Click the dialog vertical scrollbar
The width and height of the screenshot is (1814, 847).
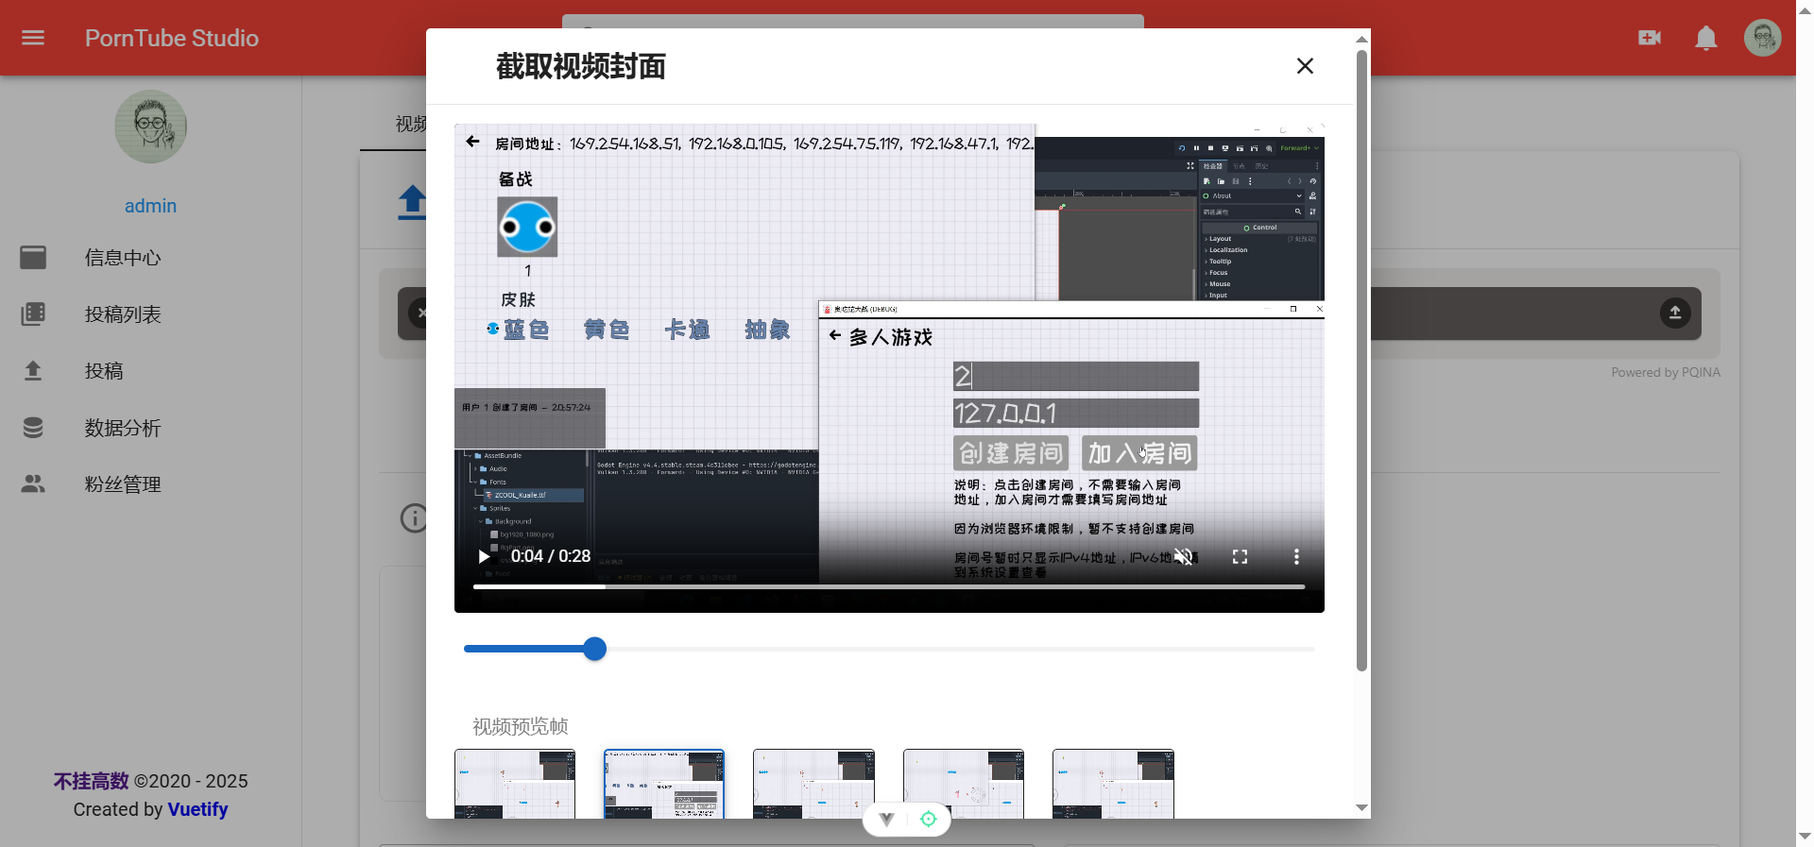coord(1361,361)
